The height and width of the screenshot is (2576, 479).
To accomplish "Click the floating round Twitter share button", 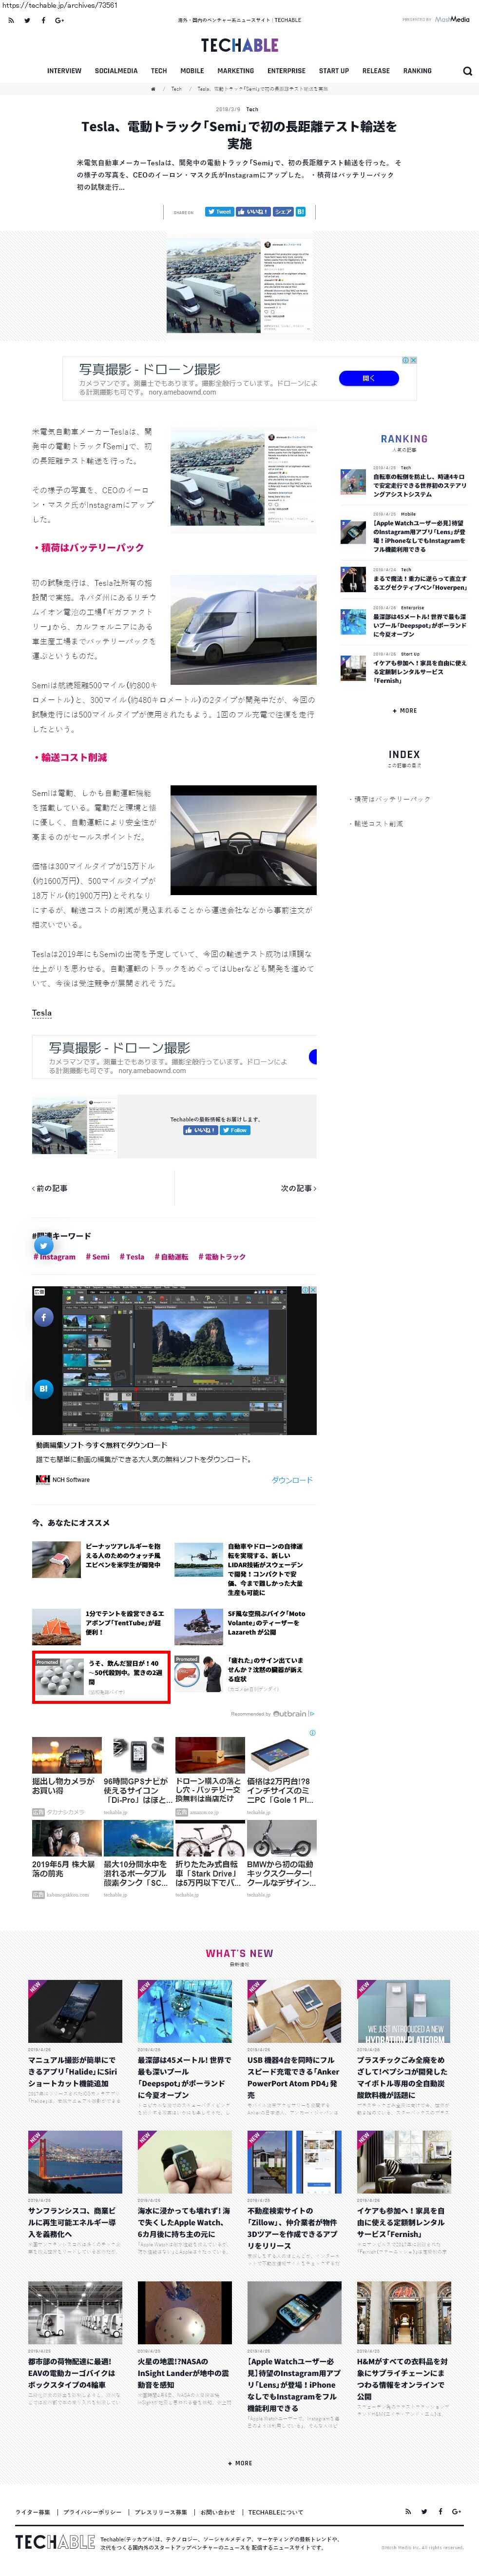I will click(43, 1246).
